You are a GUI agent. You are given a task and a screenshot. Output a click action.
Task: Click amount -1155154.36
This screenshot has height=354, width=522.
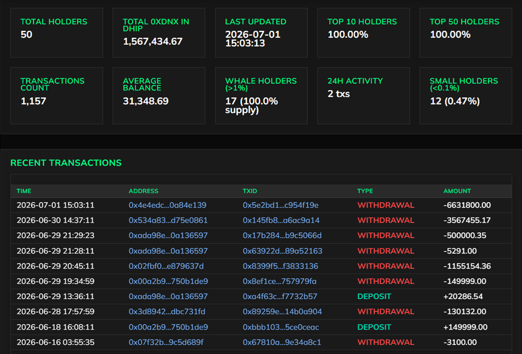[467, 266]
